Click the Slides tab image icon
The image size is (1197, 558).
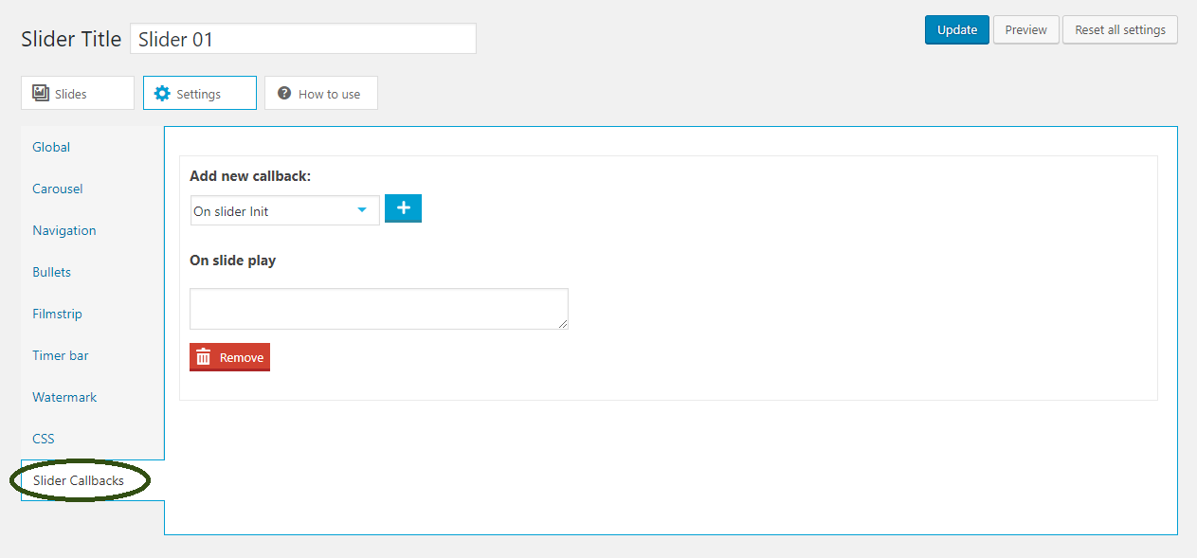point(41,93)
